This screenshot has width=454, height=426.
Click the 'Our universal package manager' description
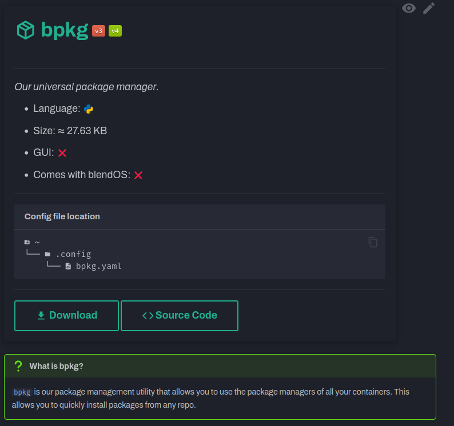click(86, 87)
